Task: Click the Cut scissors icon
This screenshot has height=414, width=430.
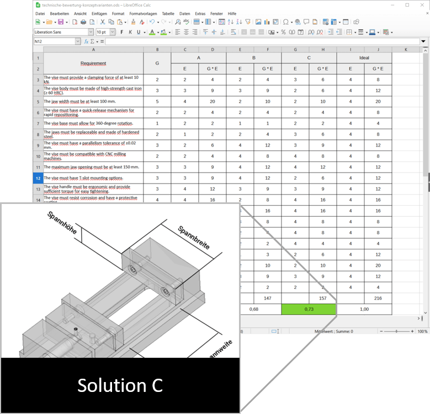Action: pos(103,22)
